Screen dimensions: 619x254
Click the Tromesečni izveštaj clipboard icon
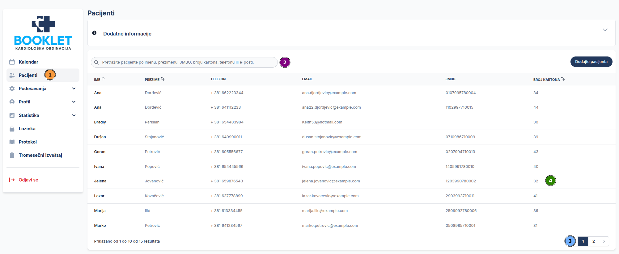coord(12,155)
